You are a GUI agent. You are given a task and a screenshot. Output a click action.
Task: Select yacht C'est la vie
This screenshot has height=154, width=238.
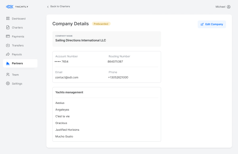[x=62, y=116]
